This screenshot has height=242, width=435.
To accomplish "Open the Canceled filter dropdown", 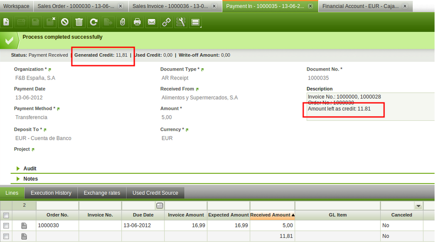I will coord(418,206).
